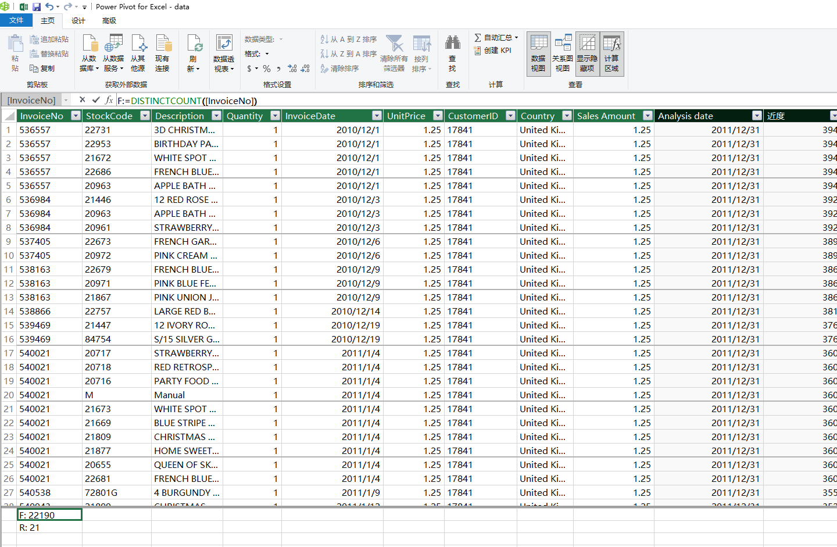Open Analysis date column filter dropdown
Viewport: 837px width, 547px height.
click(757, 116)
